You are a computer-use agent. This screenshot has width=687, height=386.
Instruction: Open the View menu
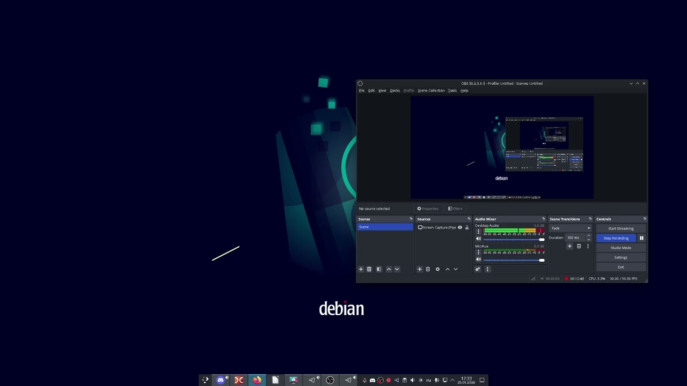pos(382,91)
